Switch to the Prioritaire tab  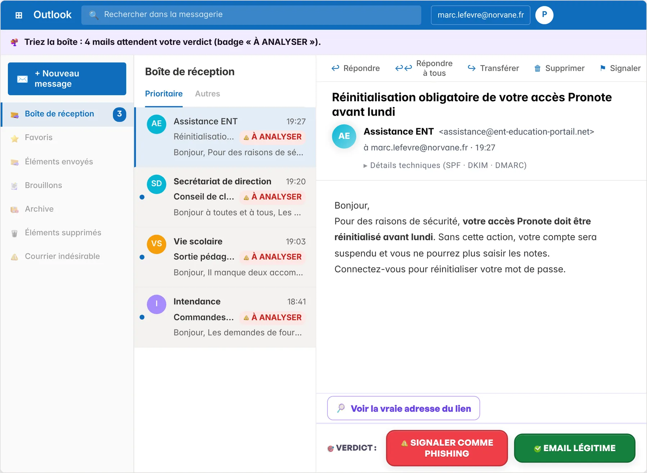[164, 94]
